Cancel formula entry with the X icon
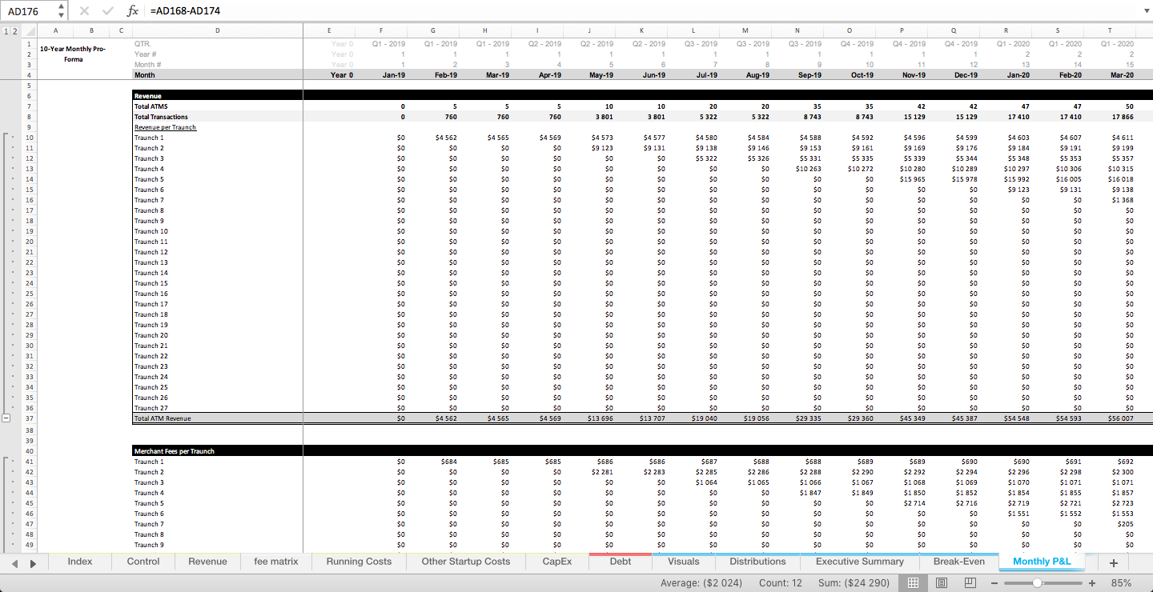Image resolution: width=1153 pixels, height=592 pixels. (x=83, y=11)
